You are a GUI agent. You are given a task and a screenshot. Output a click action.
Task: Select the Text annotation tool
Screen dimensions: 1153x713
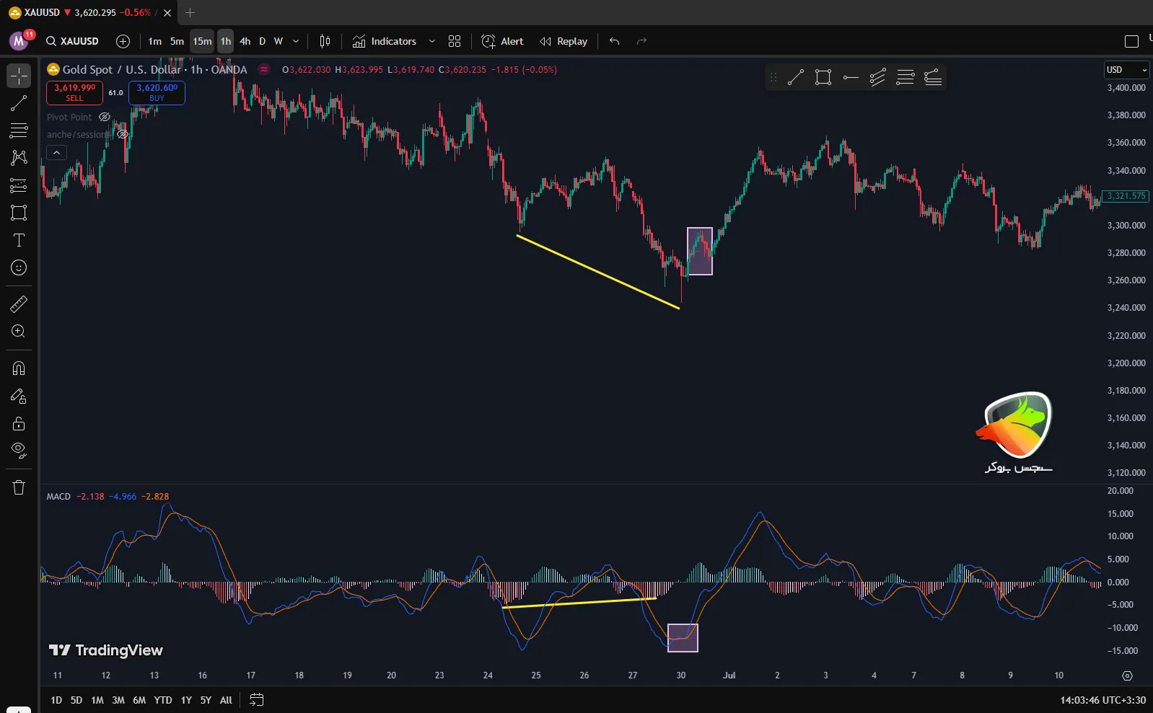coord(19,240)
